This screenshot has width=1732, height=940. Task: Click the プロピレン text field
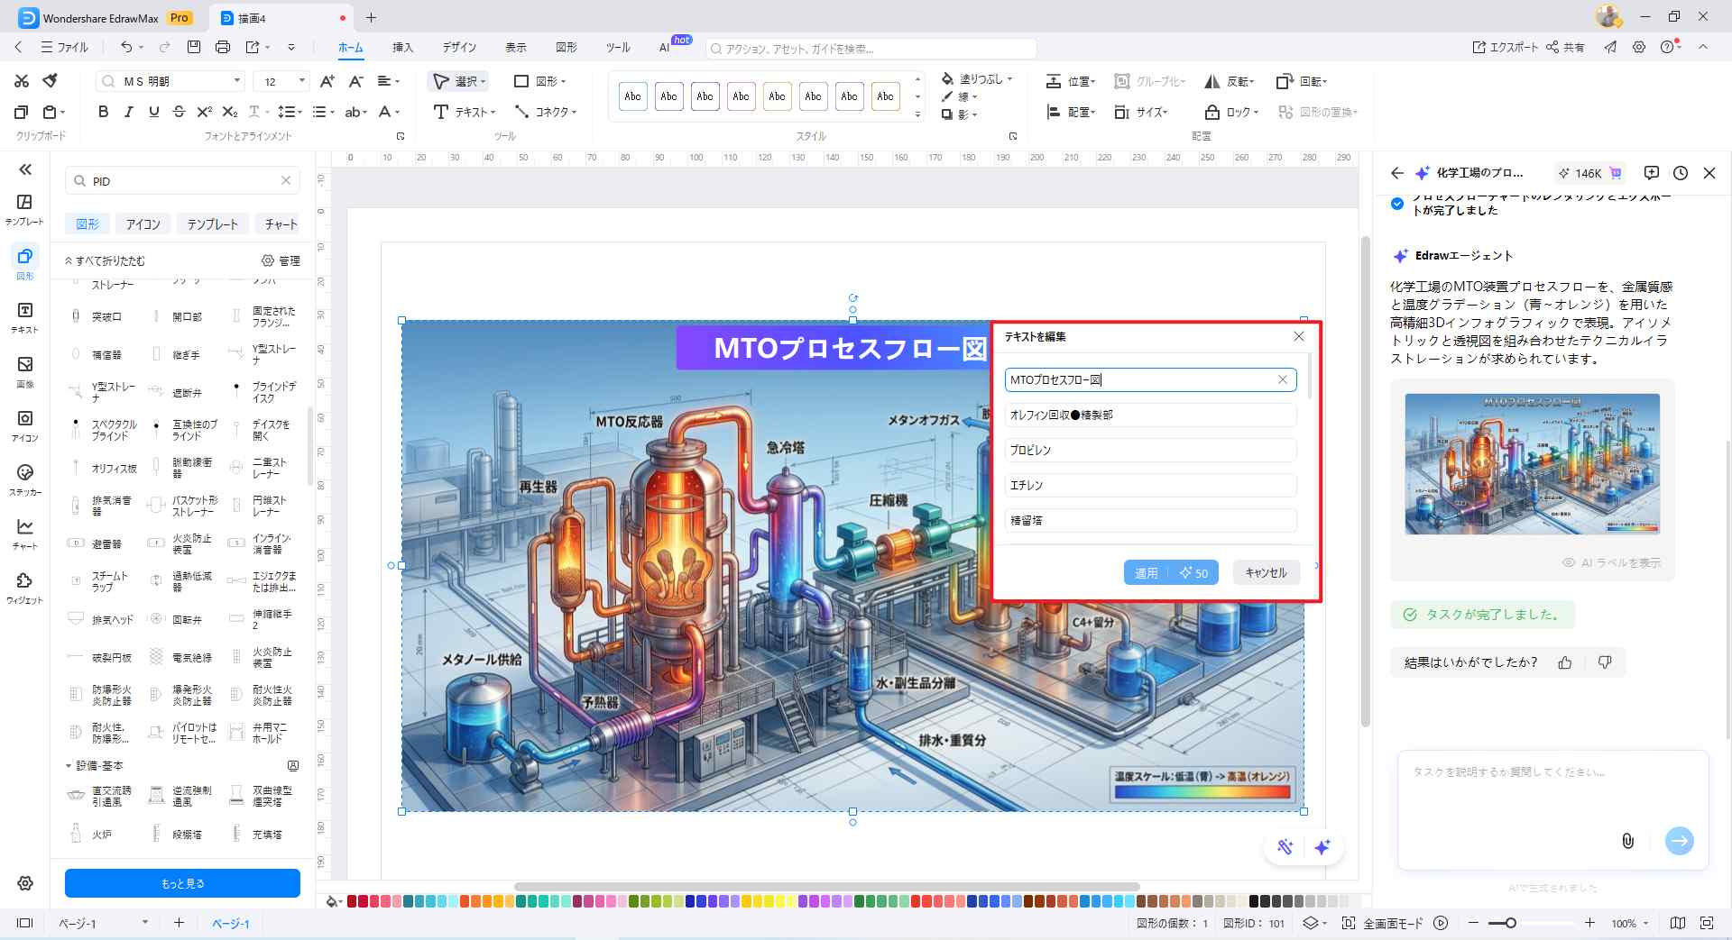(x=1150, y=450)
